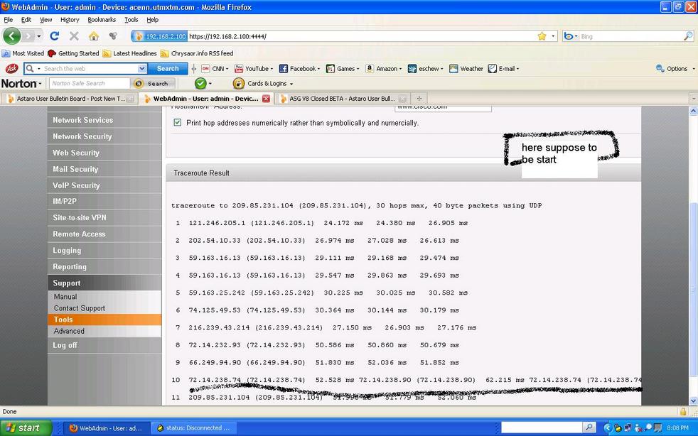This screenshot has width=698, height=436.
Task: Switch to ASG V8 Closed BETA tab
Action: pos(342,99)
